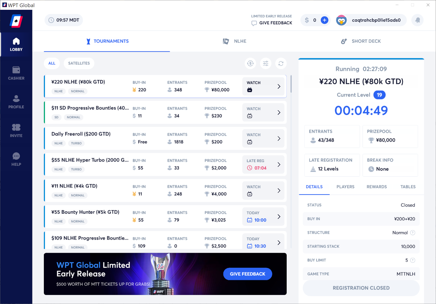Expand the ¥55 Bounty Hunter row chevron
This screenshot has height=304, width=436.
[x=279, y=217]
